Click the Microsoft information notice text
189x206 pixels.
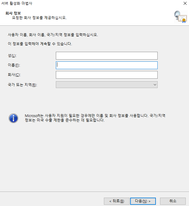95,118
